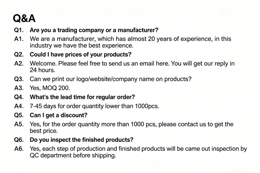Select question 'Can I get a discount?'
This screenshot has width=260, height=173.
click(x=58, y=115)
